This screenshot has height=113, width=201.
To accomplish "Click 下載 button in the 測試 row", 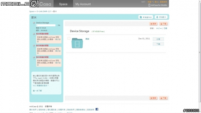I will [x=158, y=44].
